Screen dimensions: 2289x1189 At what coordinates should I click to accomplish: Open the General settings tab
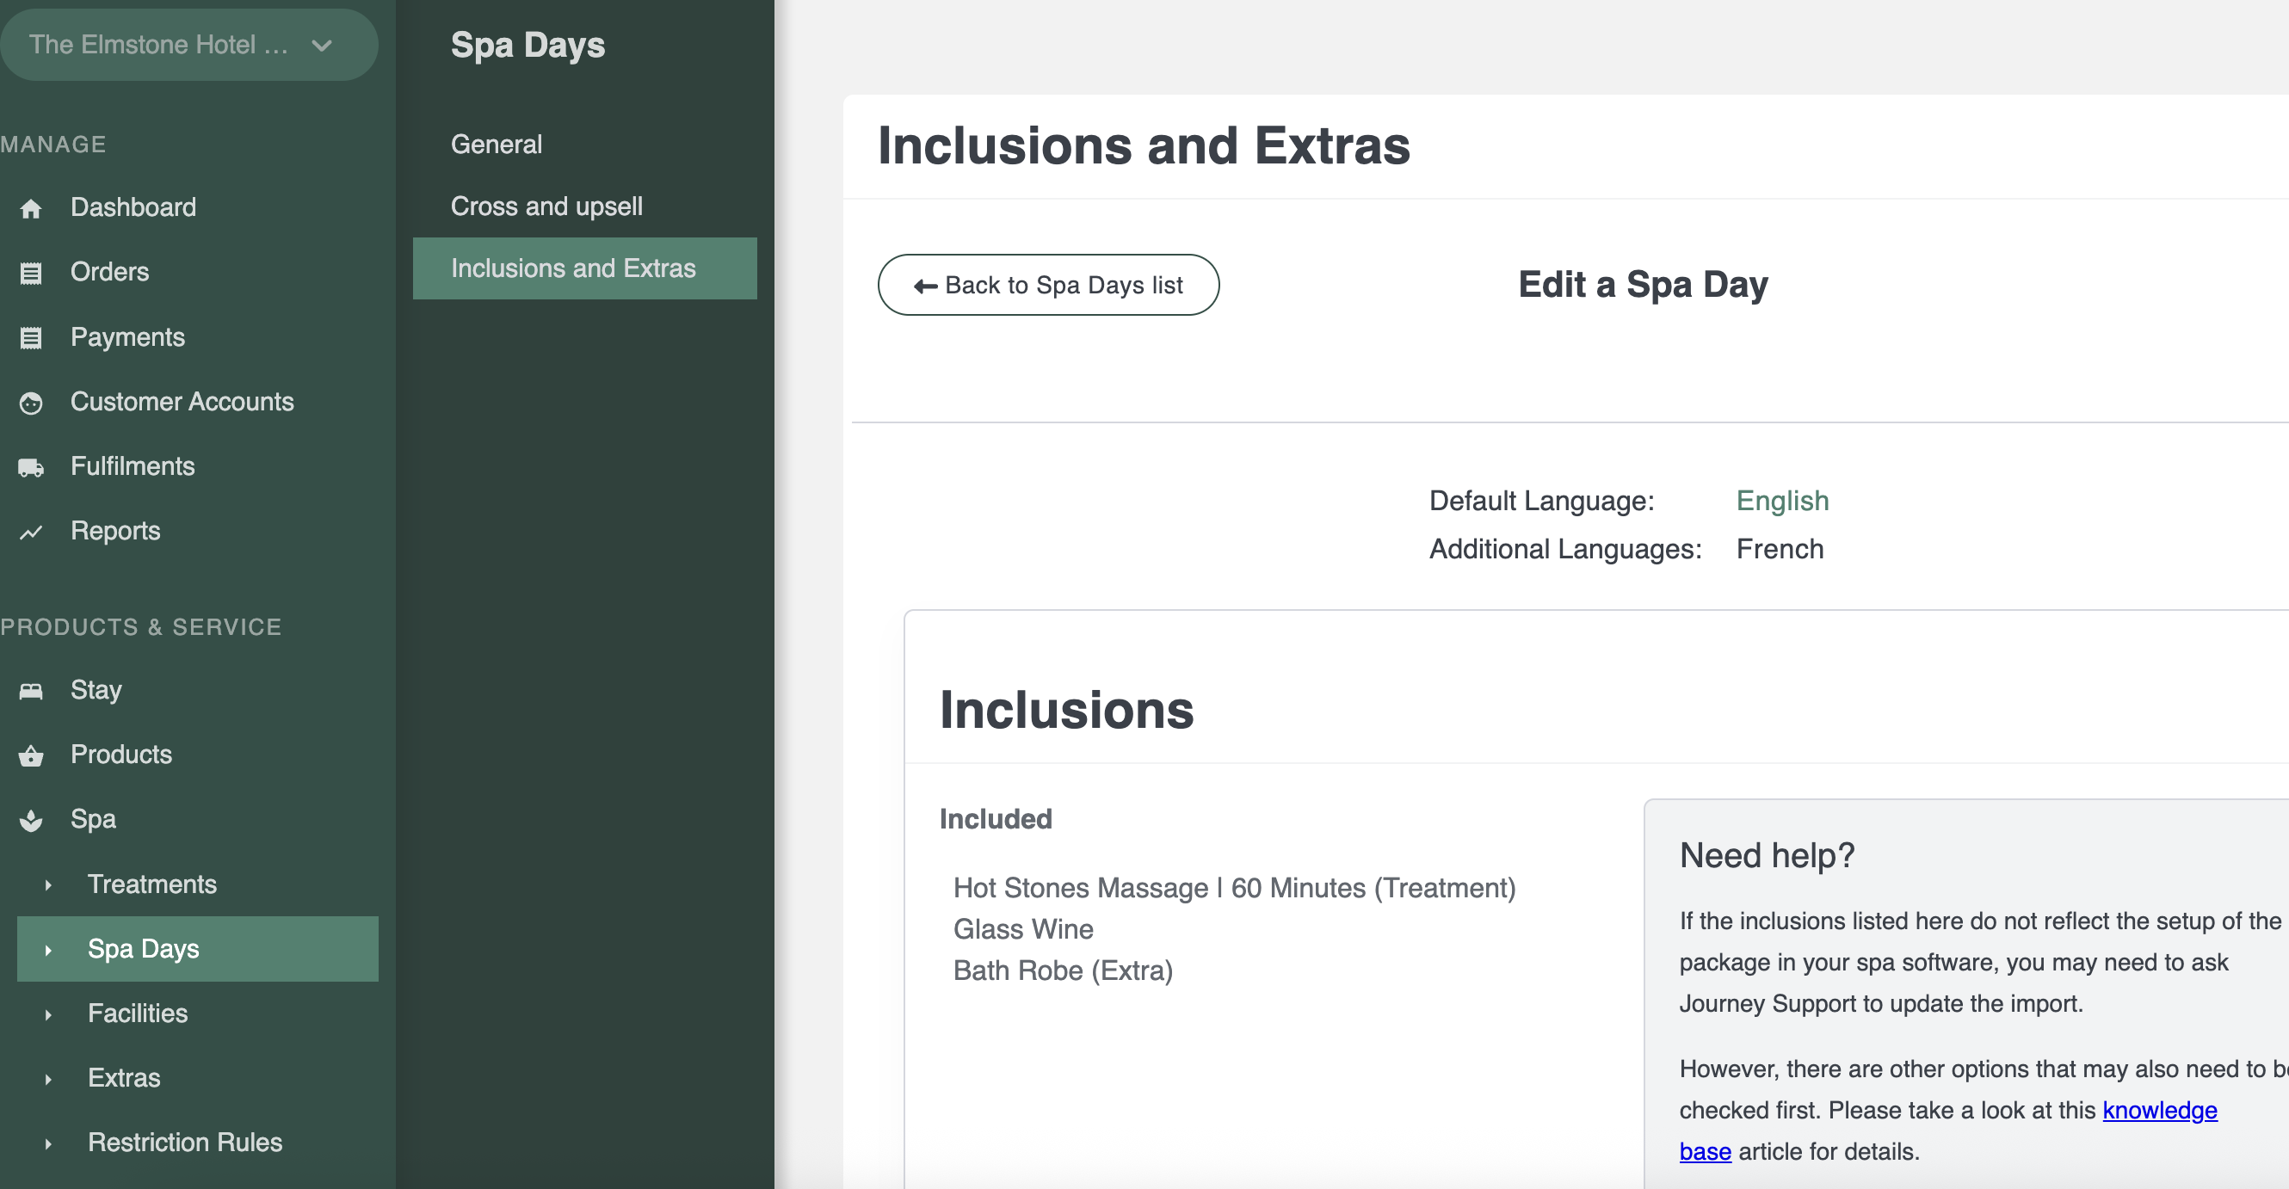point(496,144)
